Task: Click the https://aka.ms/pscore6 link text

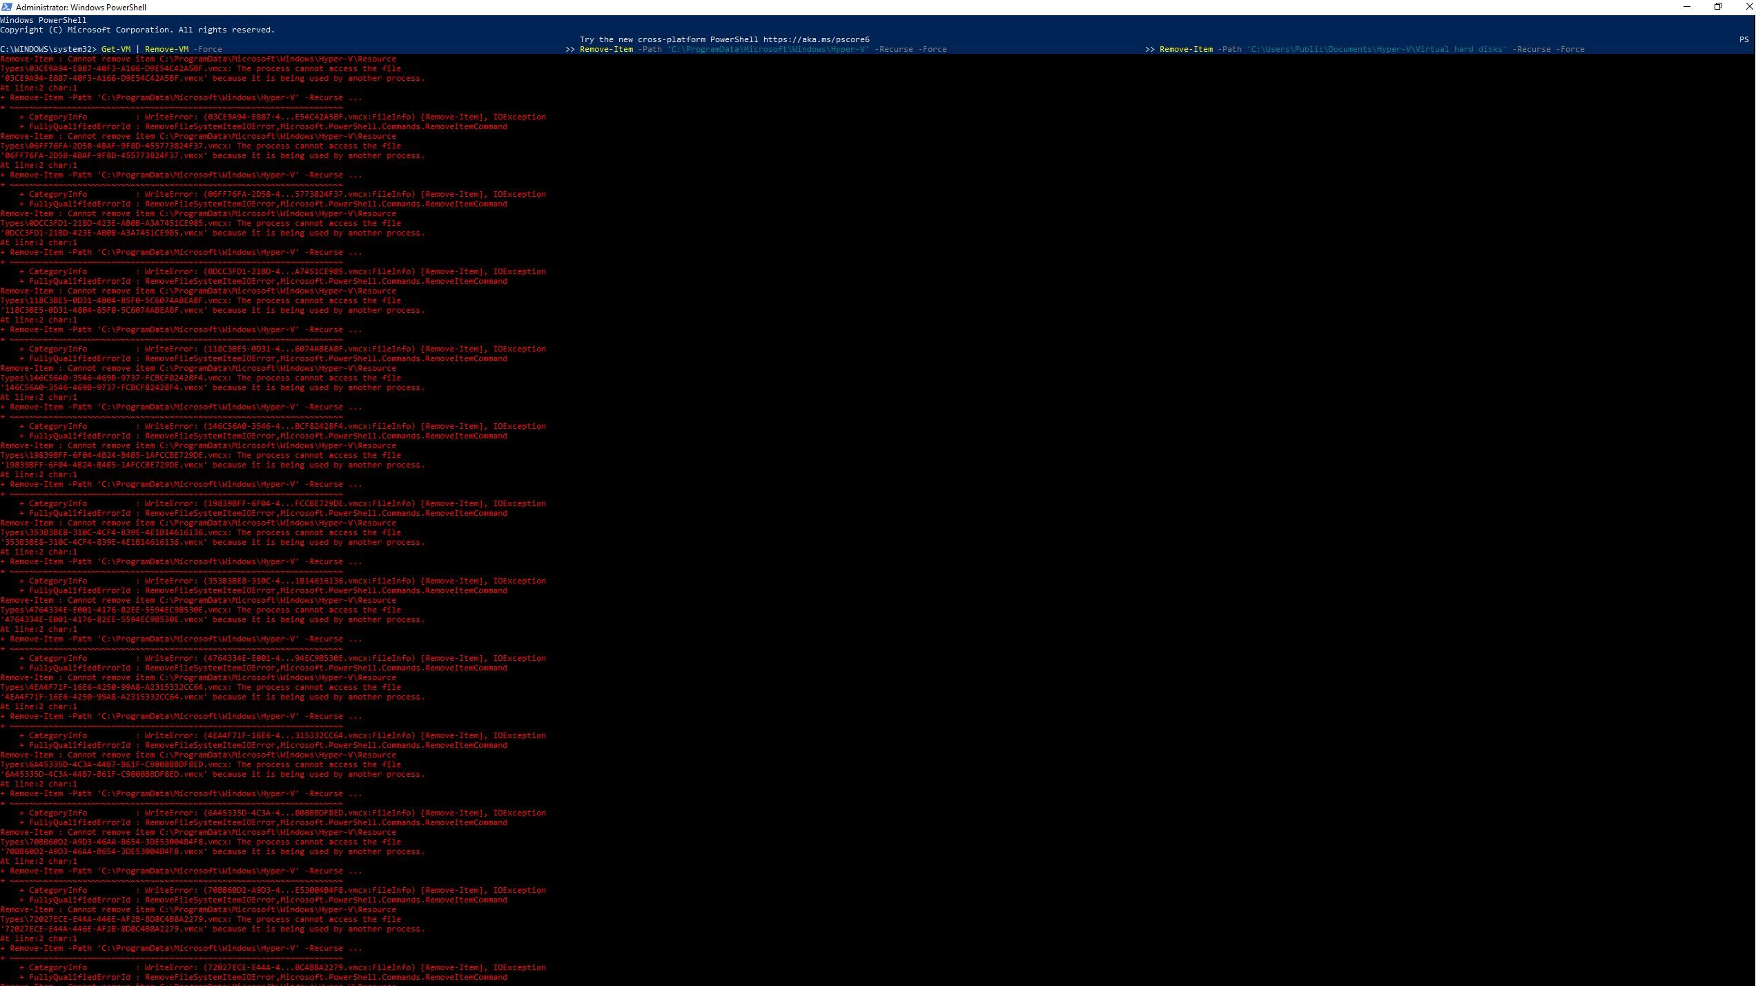Action: tap(816, 39)
